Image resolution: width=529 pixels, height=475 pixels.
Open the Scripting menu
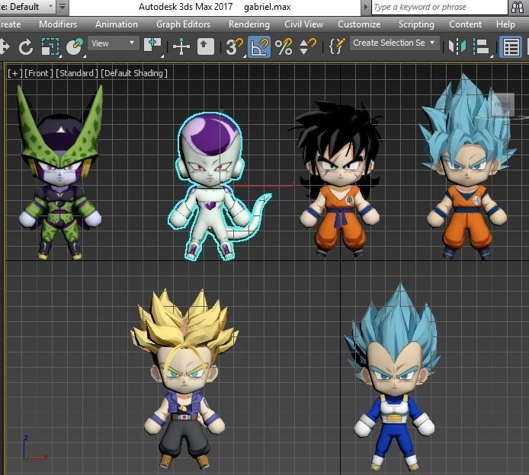416,24
